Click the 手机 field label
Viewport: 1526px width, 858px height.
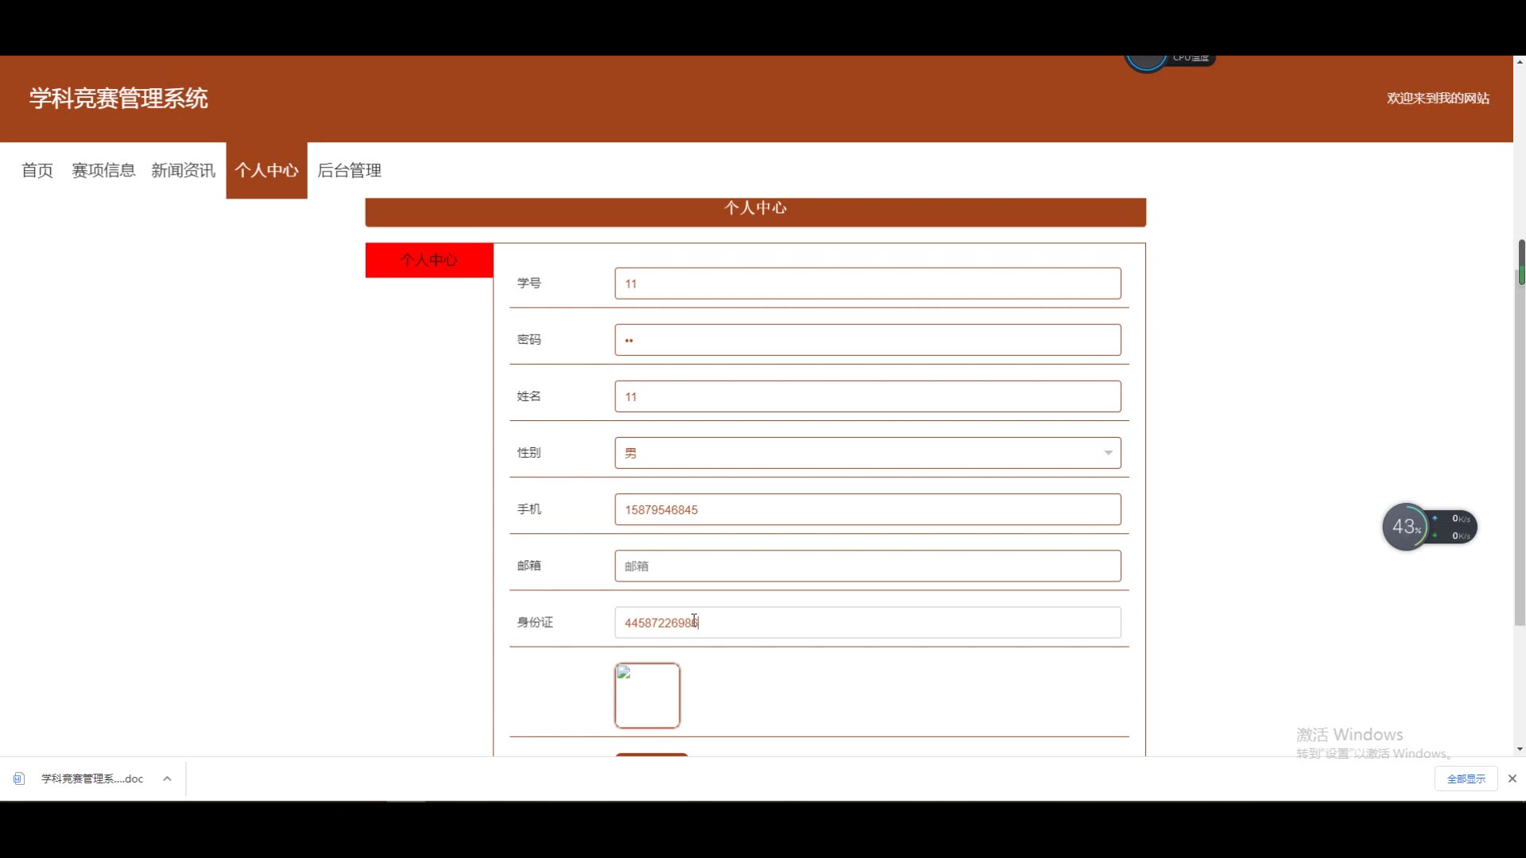click(529, 509)
